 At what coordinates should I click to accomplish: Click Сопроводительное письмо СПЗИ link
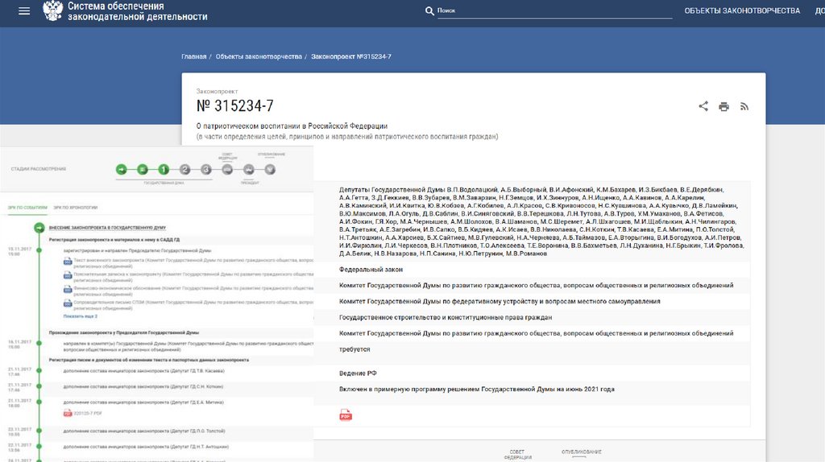(193, 305)
